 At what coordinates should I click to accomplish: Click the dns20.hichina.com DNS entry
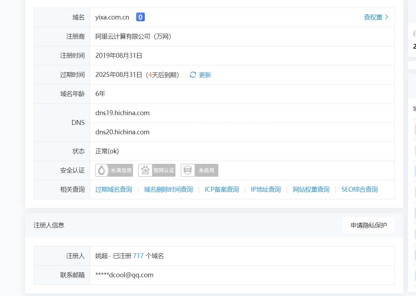coord(123,132)
